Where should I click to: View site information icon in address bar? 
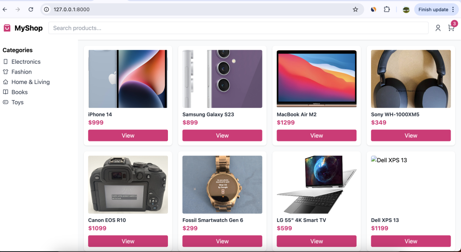pyautogui.click(x=46, y=9)
